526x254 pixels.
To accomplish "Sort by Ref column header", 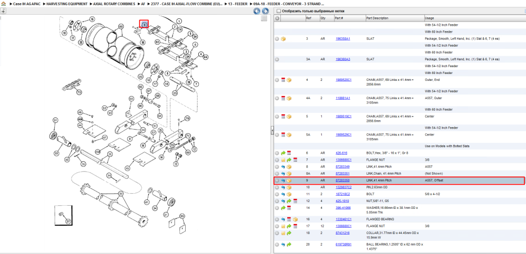I will coord(312,18).
